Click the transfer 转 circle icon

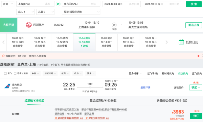pos(114,25)
